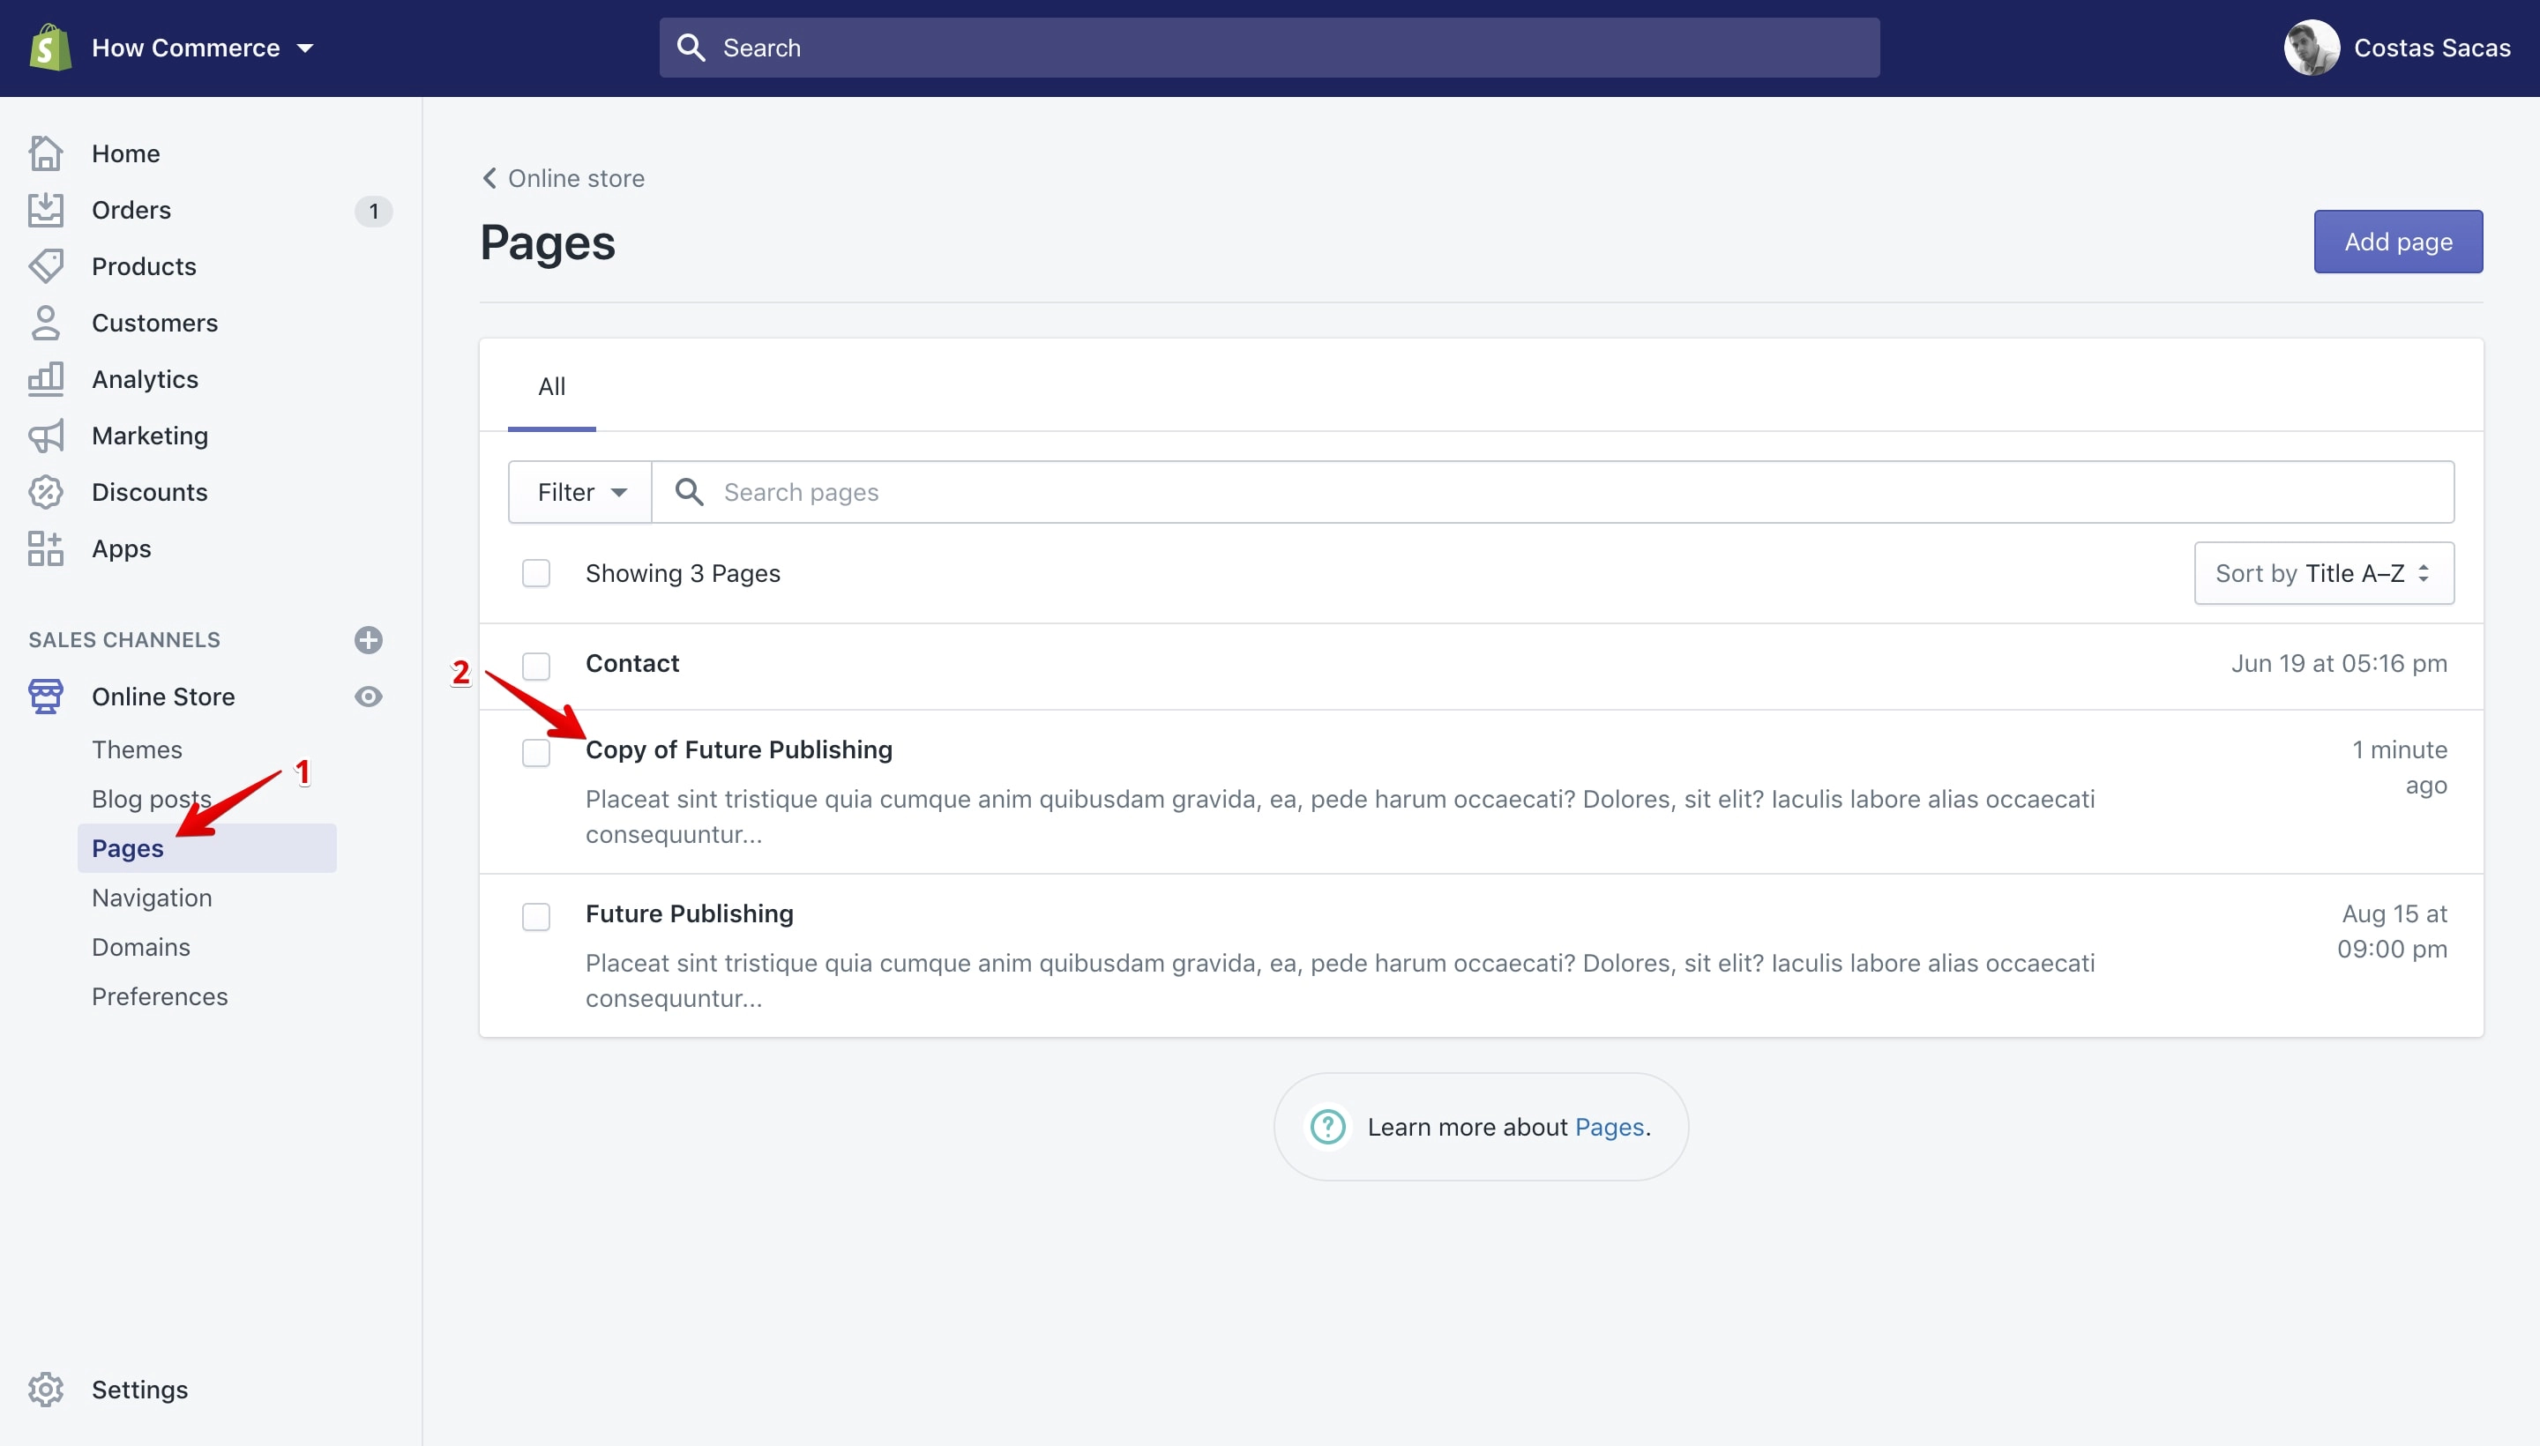This screenshot has height=1446, width=2540.
Task: Select Pages in sidebar
Action: click(206, 848)
